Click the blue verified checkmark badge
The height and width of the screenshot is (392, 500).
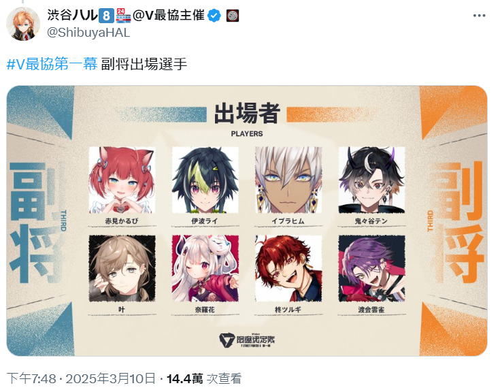point(214,15)
